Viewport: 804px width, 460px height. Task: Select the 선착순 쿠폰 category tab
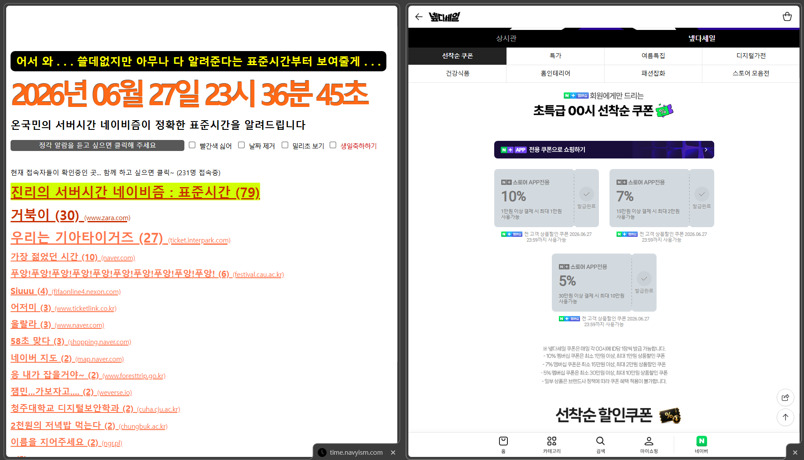[457, 56]
